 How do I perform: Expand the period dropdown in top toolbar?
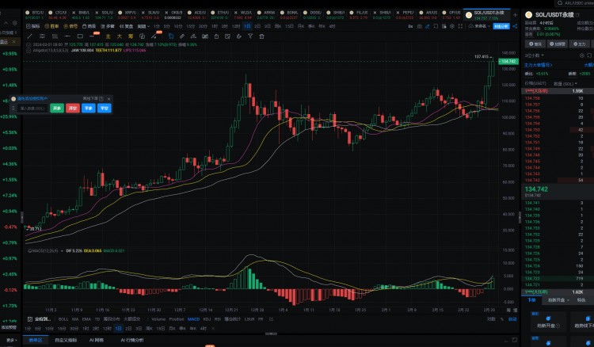(143, 26)
